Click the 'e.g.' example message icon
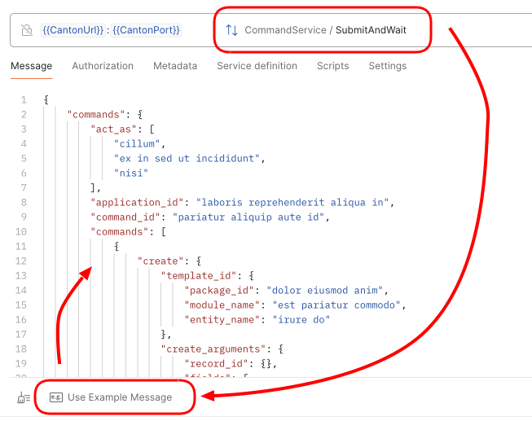This screenshot has width=532, height=421. pyautogui.click(x=56, y=397)
